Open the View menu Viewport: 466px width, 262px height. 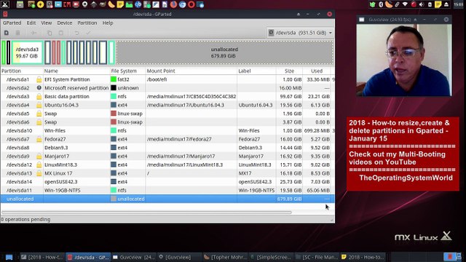pyautogui.click(x=47, y=23)
